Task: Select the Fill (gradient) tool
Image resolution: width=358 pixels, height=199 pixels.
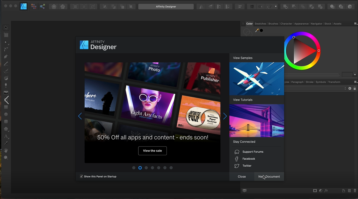Action: (6, 78)
